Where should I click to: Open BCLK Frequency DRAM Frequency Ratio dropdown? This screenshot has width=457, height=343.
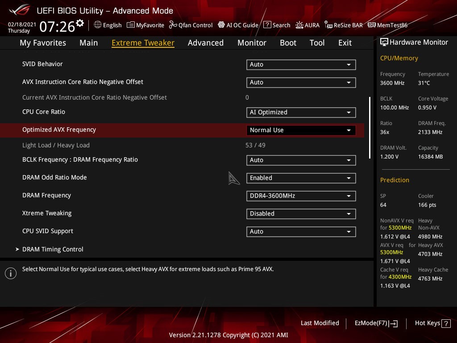(301, 160)
